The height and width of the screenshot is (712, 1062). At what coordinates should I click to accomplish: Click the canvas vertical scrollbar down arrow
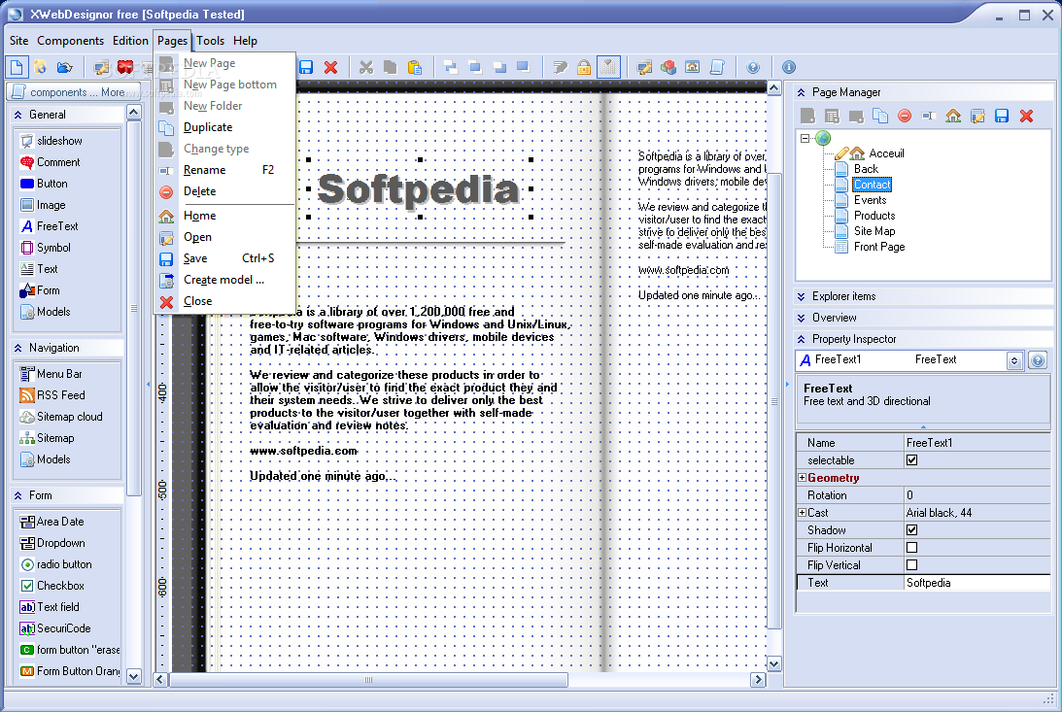[773, 664]
